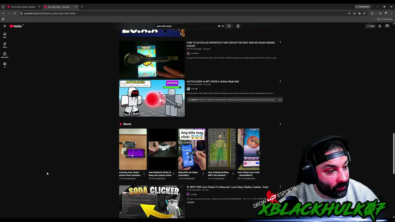The height and width of the screenshot is (222, 395).
Task: Open options for HOW TO AUTOCLICK INFINITELY video
Action: coord(280,43)
